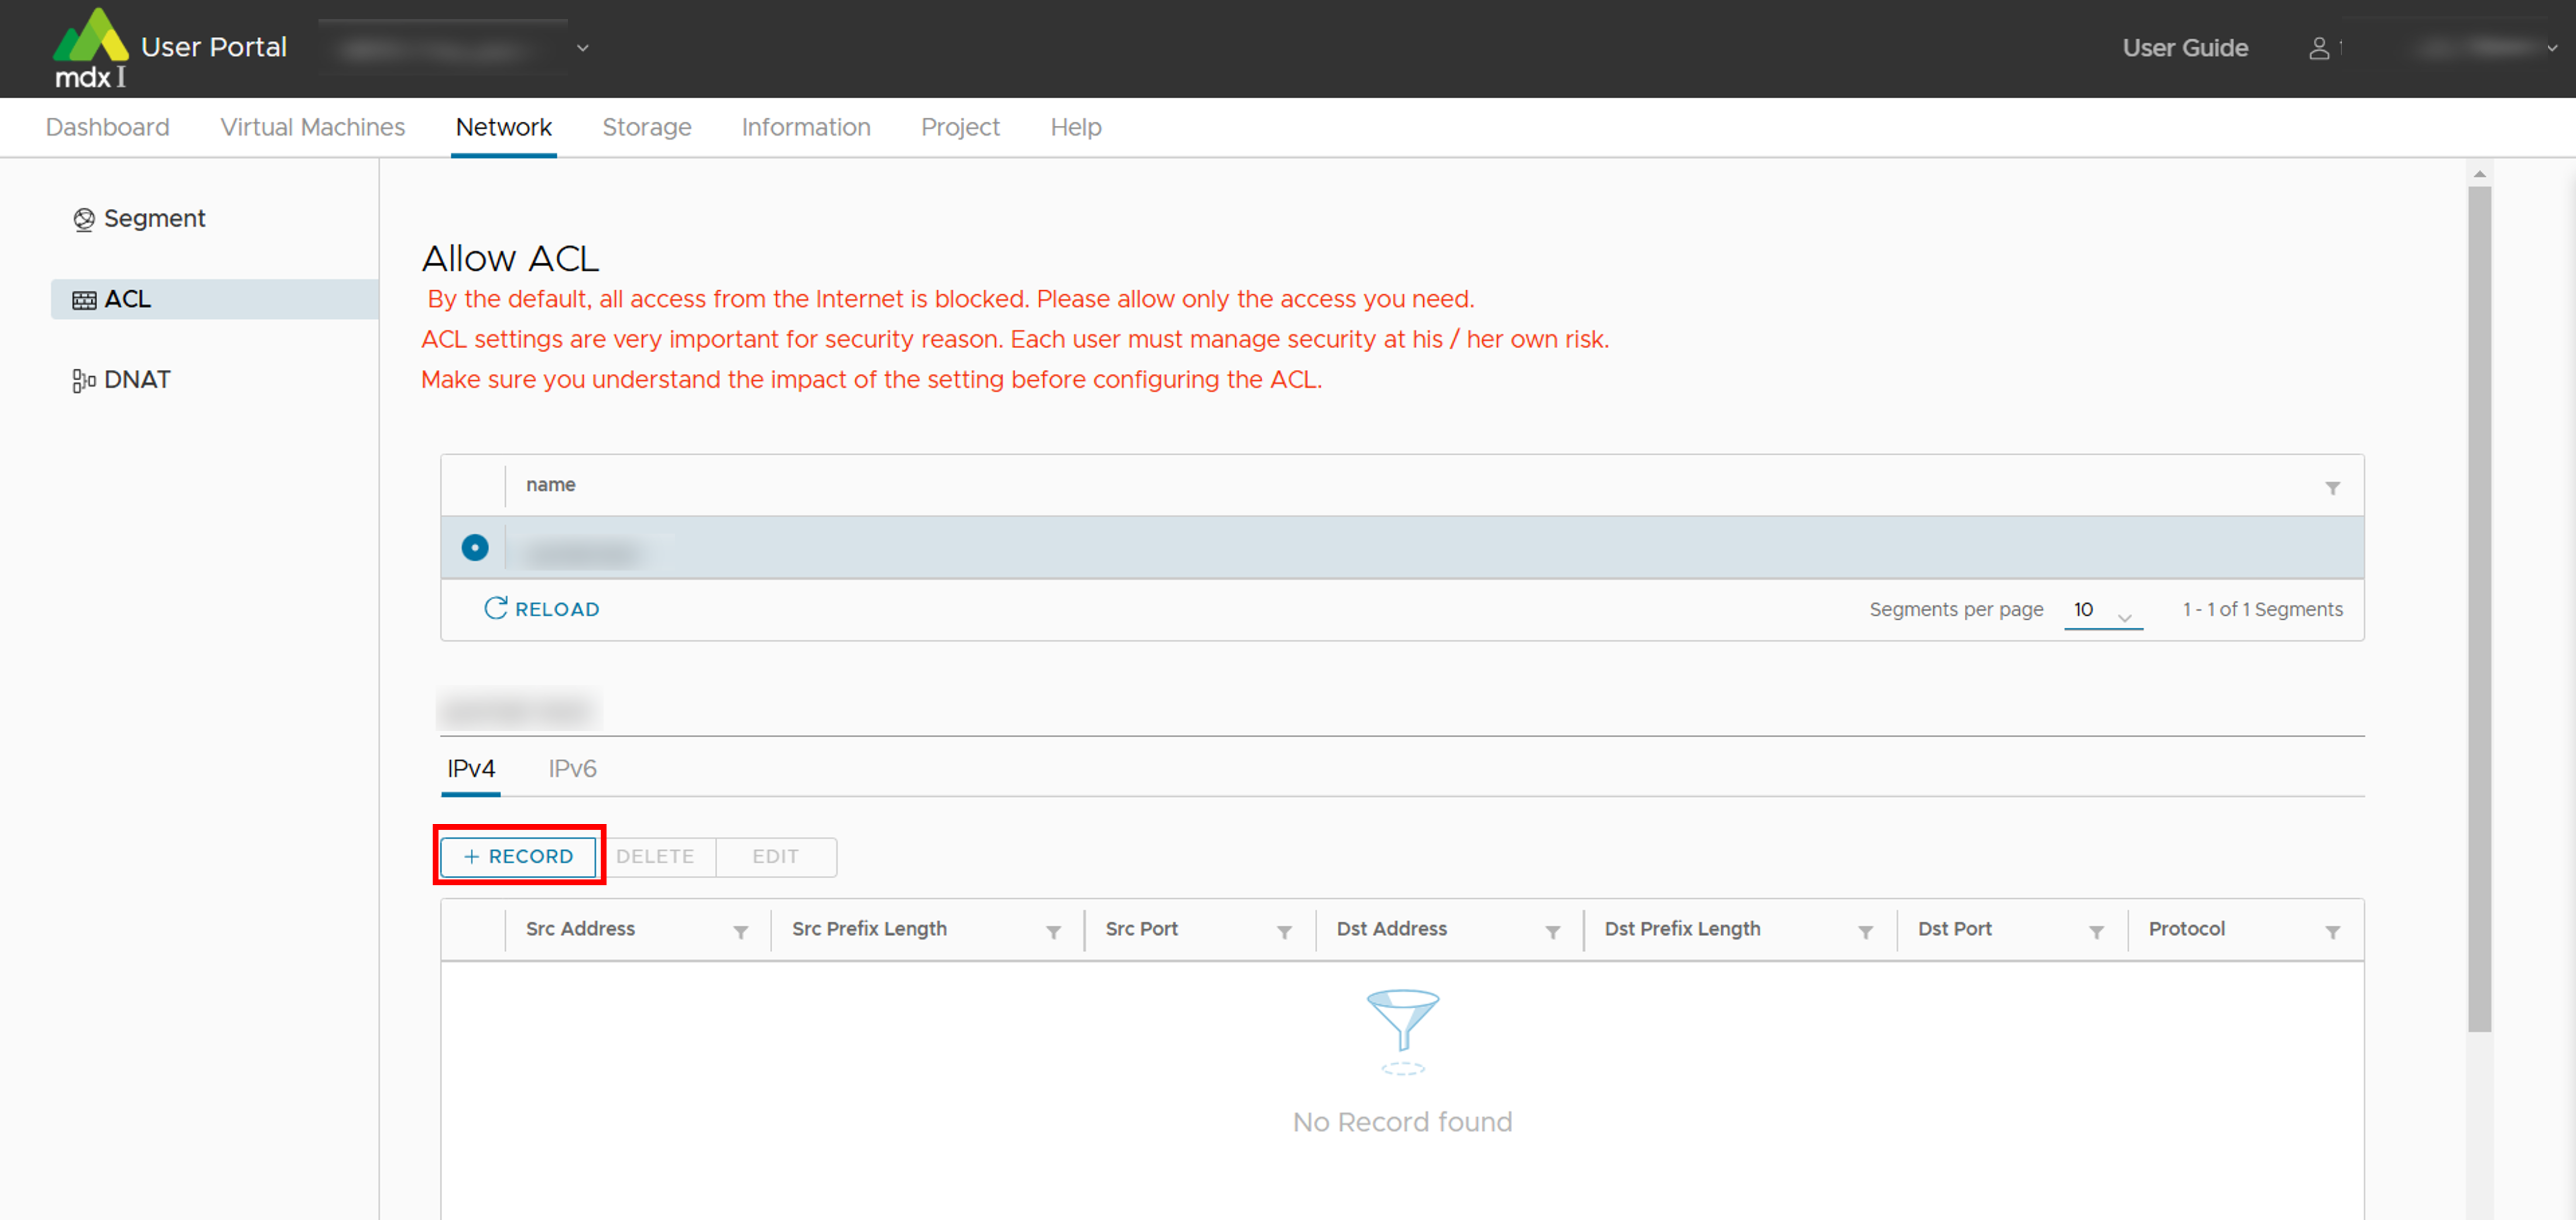Click the mdx logo icon

pos(90,47)
